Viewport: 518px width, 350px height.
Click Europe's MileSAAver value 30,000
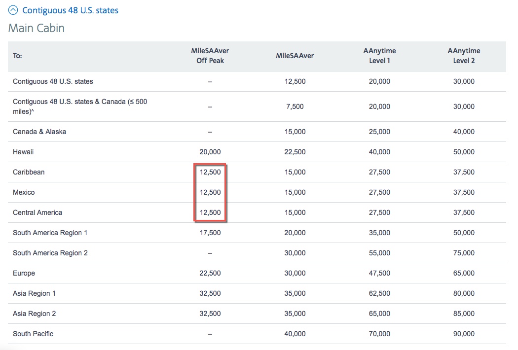(x=295, y=273)
